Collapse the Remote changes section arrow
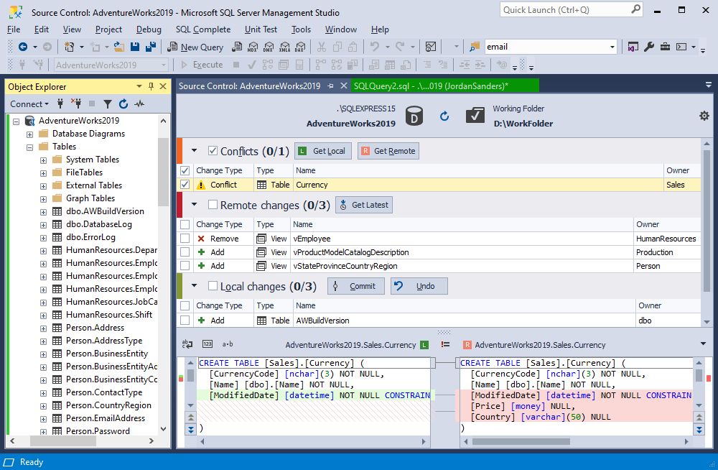The image size is (718, 470). click(194, 205)
